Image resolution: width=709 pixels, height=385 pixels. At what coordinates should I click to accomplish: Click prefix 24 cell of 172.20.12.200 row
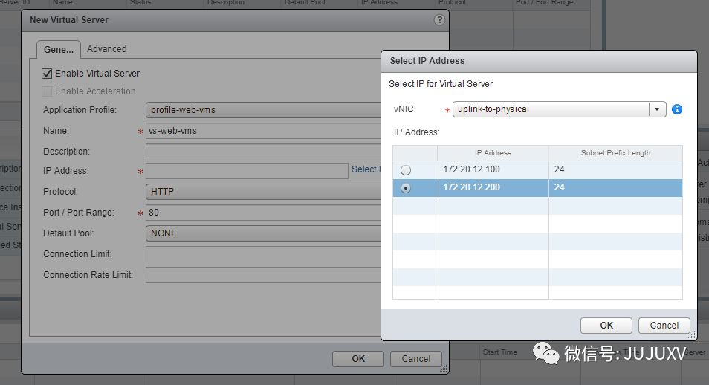(615, 187)
